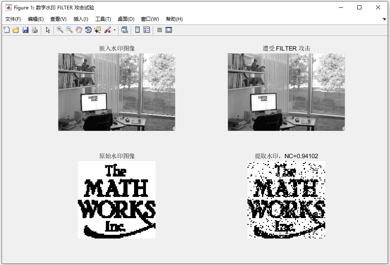Select the Brush data tool
Image resolution: width=390 pixels, height=265 pixels.
pos(108,30)
